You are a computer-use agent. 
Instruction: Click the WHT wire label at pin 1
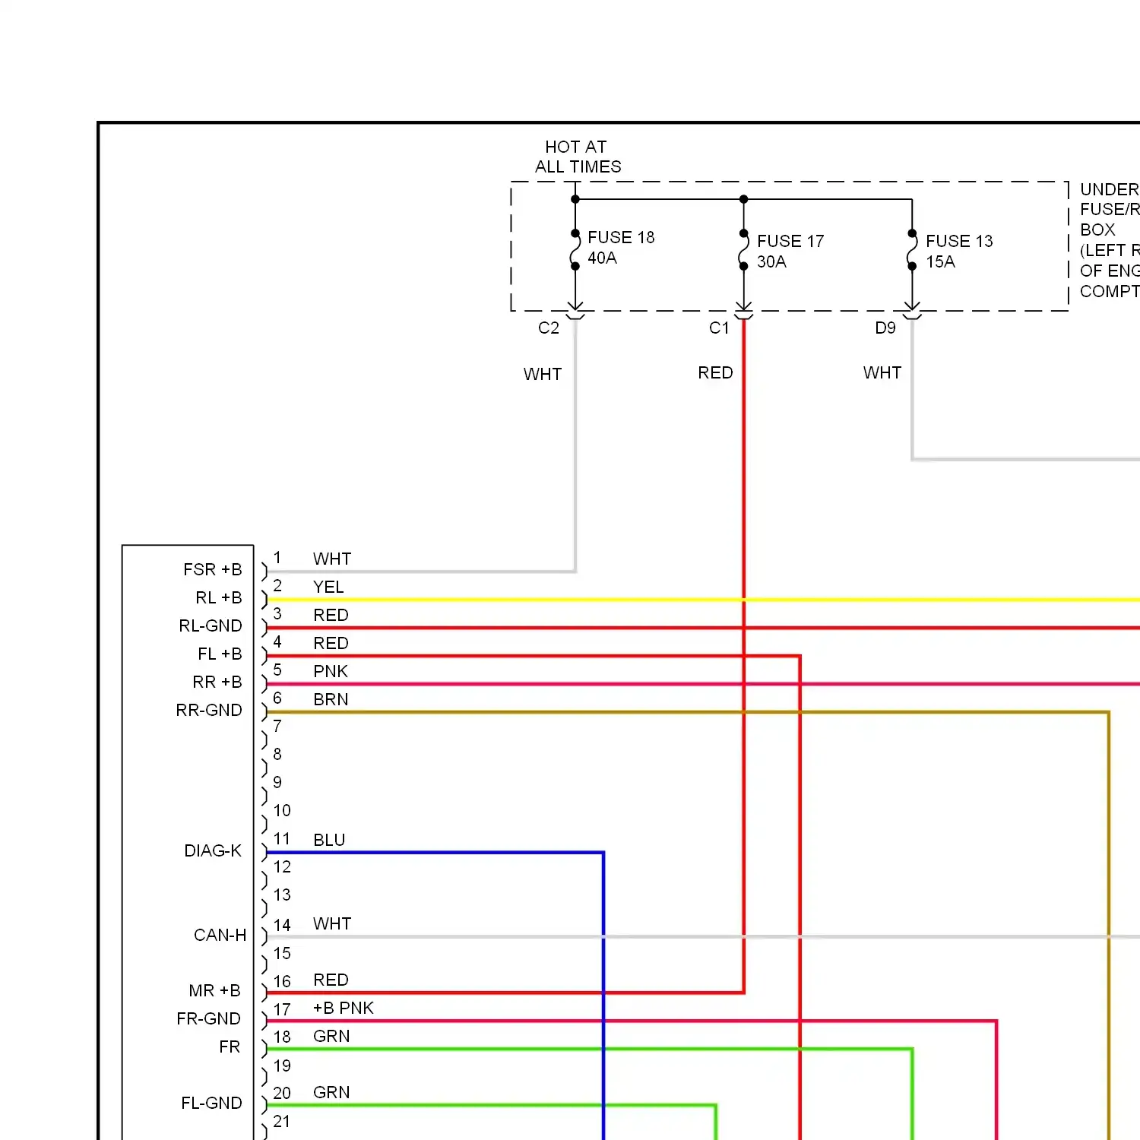pyautogui.click(x=332, y=559)
